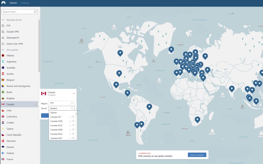Screen dimensions: 263x164
Task: Mark Canada #457 as favorite
Action: click(x=73, y=138)
